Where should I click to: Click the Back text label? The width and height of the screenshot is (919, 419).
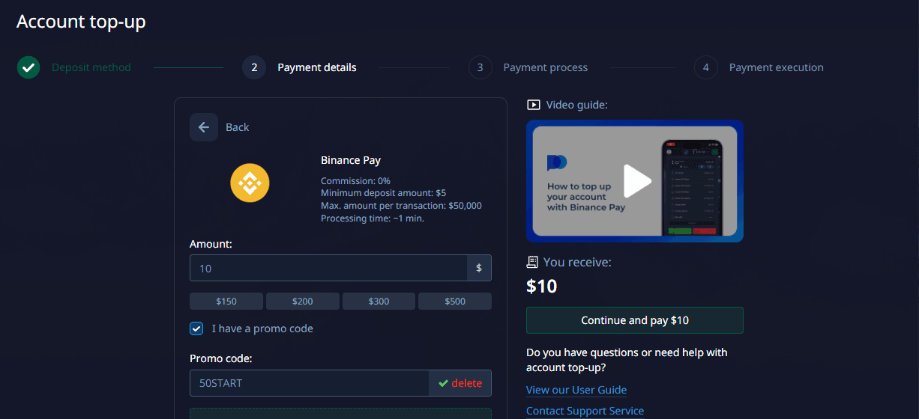pyautogui.click(x=237, y=127)
